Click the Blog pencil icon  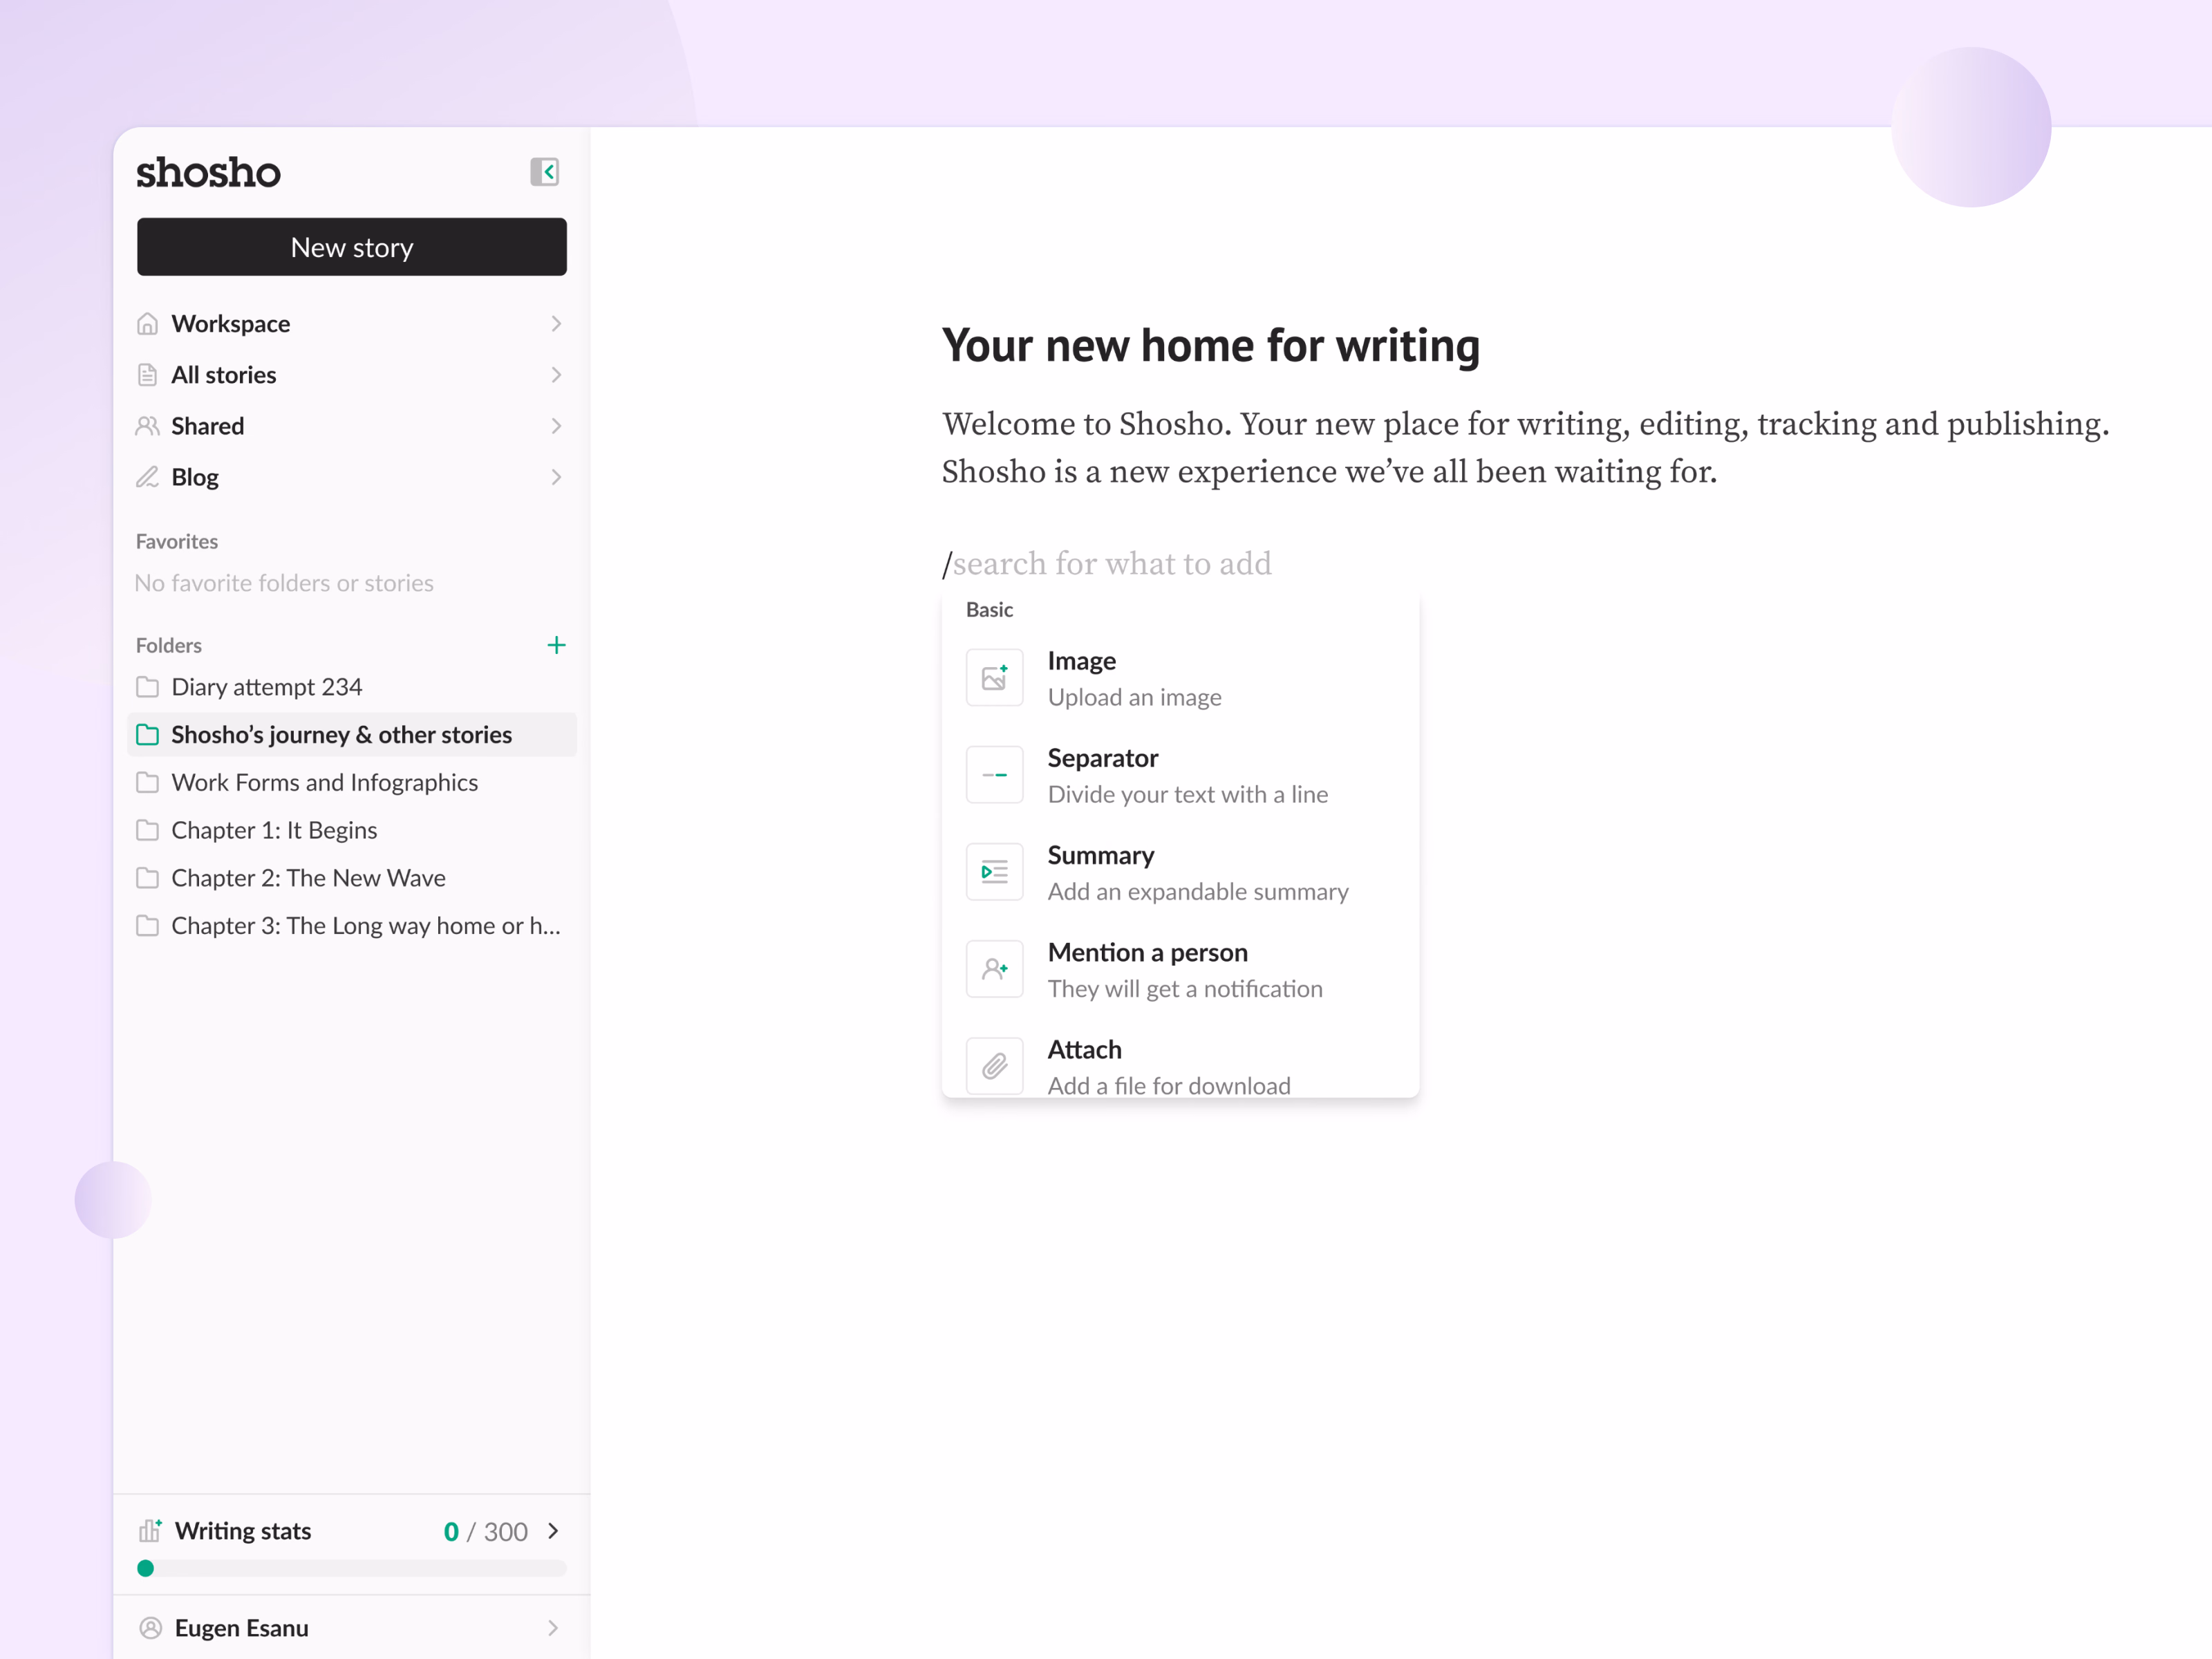(x=147, y=477)
